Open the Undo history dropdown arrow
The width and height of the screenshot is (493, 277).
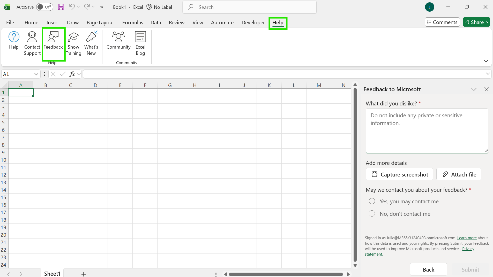click(78, 7)
